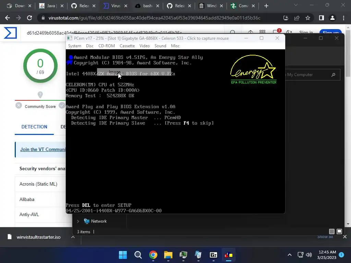This screenshot has height=263, width=351.
Task: Click the VirusTotal search icon
Action: coord(233,33)
